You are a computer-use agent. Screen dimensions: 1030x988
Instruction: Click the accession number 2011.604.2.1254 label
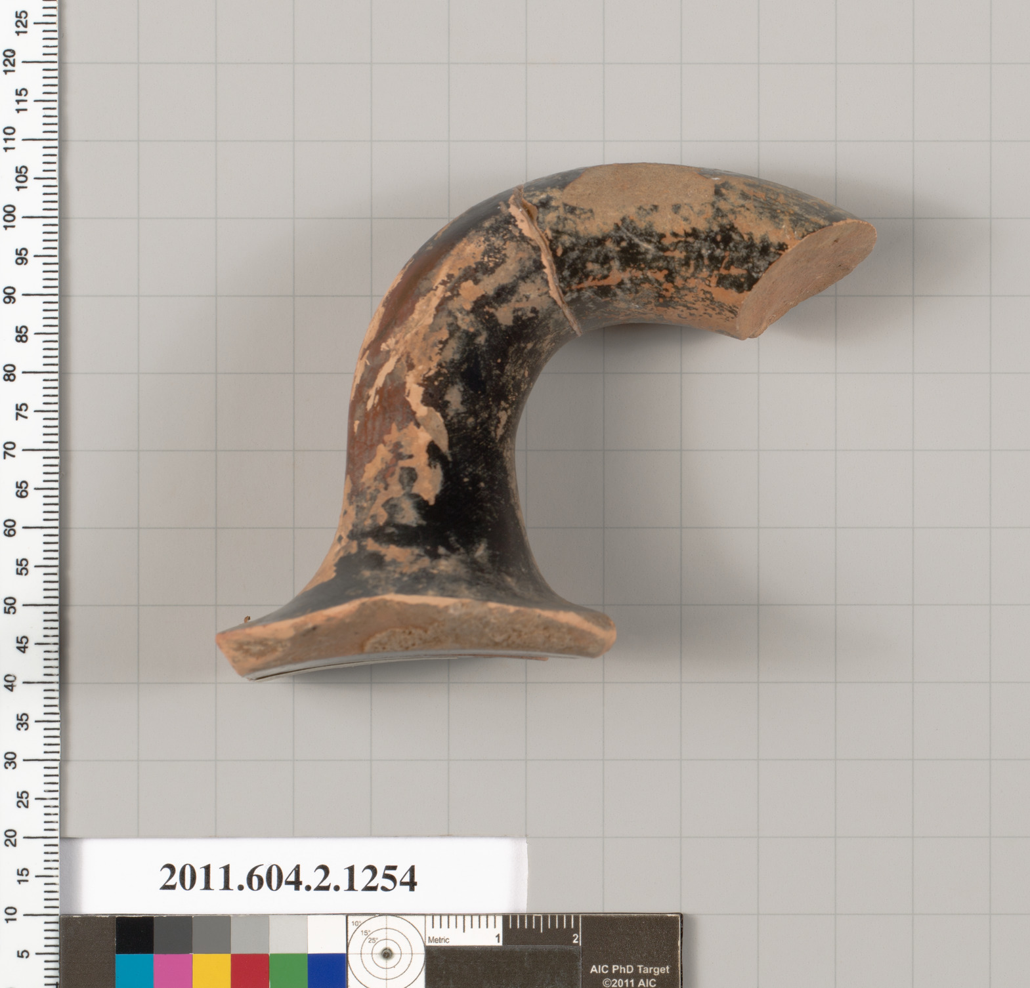click(288, 878)
